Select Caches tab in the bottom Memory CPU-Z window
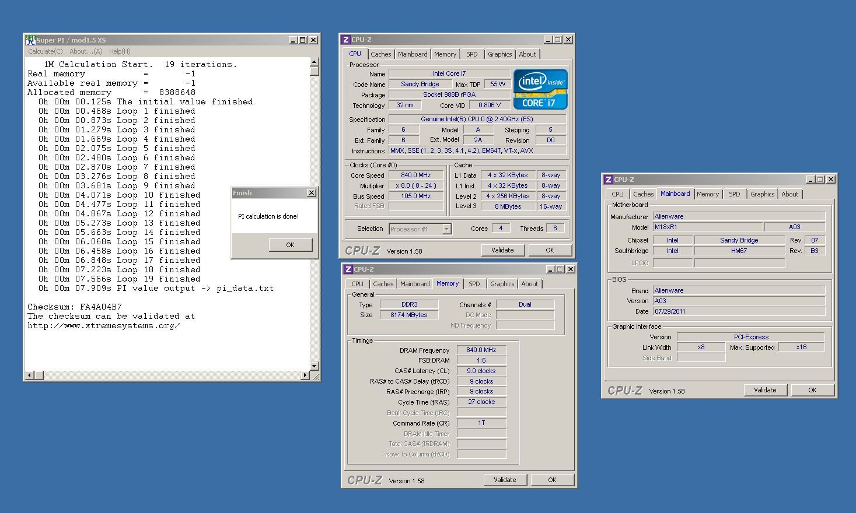 point(383,284)
